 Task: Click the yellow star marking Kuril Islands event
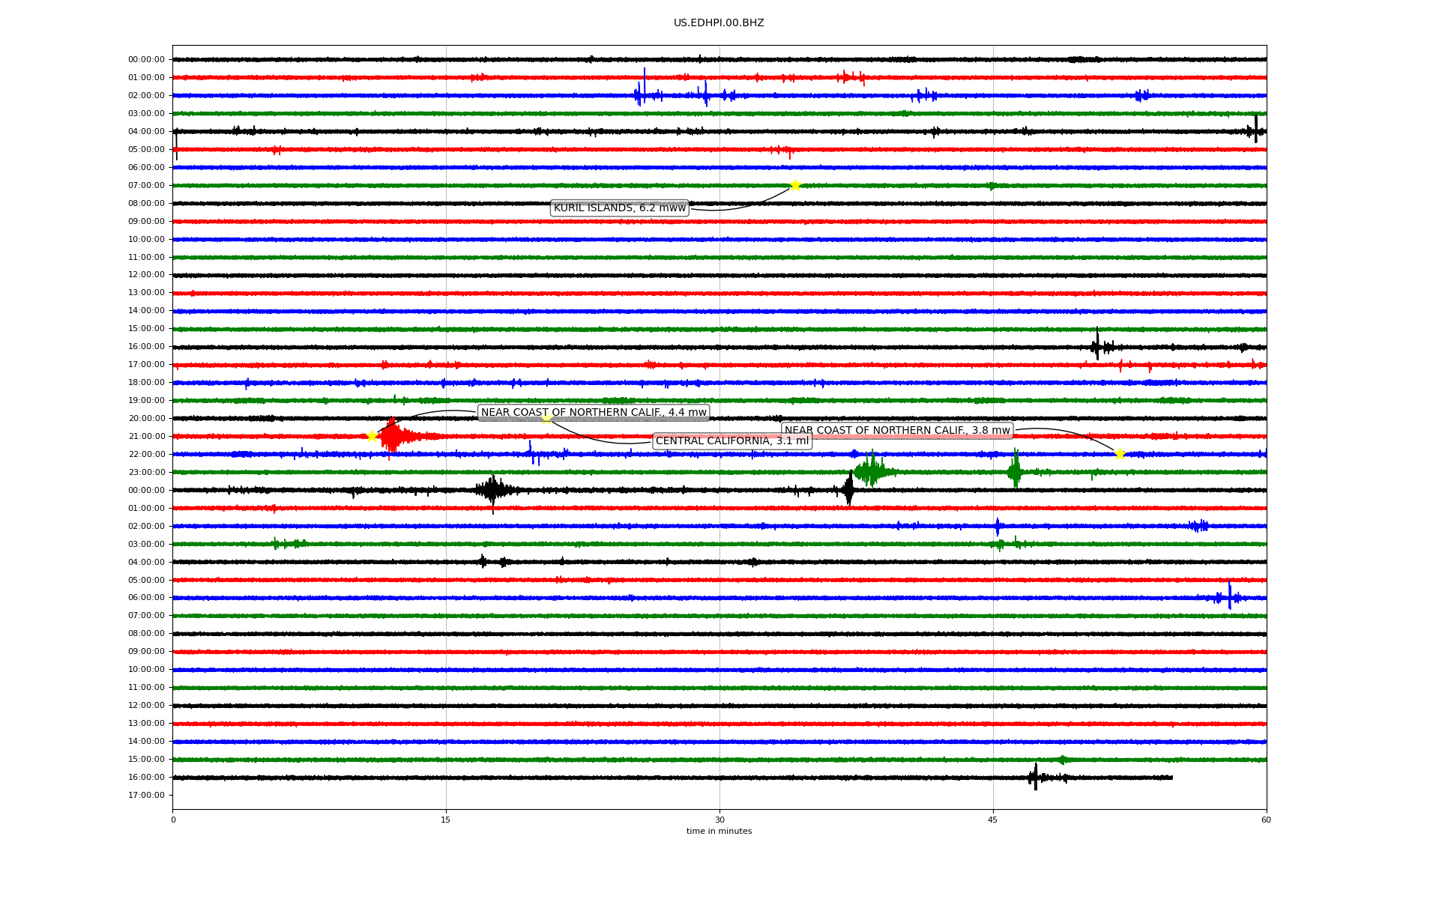(x=795, y=185)
